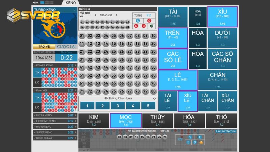Toggle the TÀI (811 - 1410) bet
Viewport: 270px width, 152px height.
pyautogui.click(x=172, y=17)
